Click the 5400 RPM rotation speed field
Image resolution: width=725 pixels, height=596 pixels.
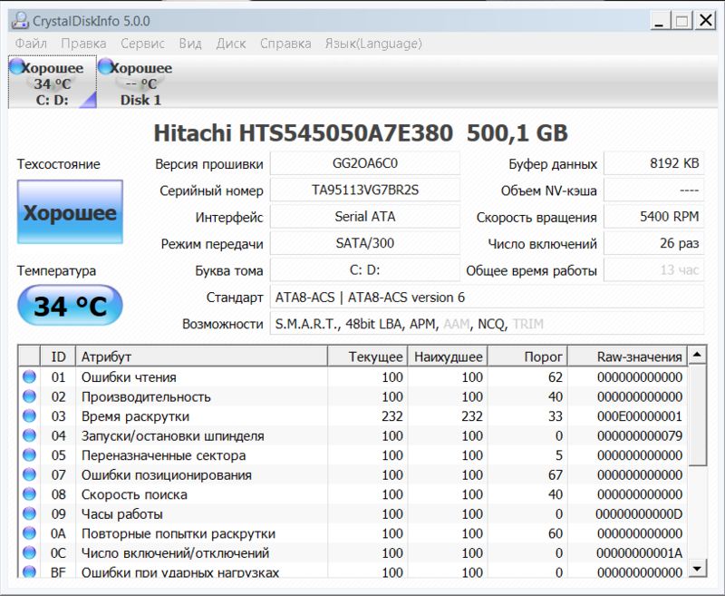(x=653, y=217)
